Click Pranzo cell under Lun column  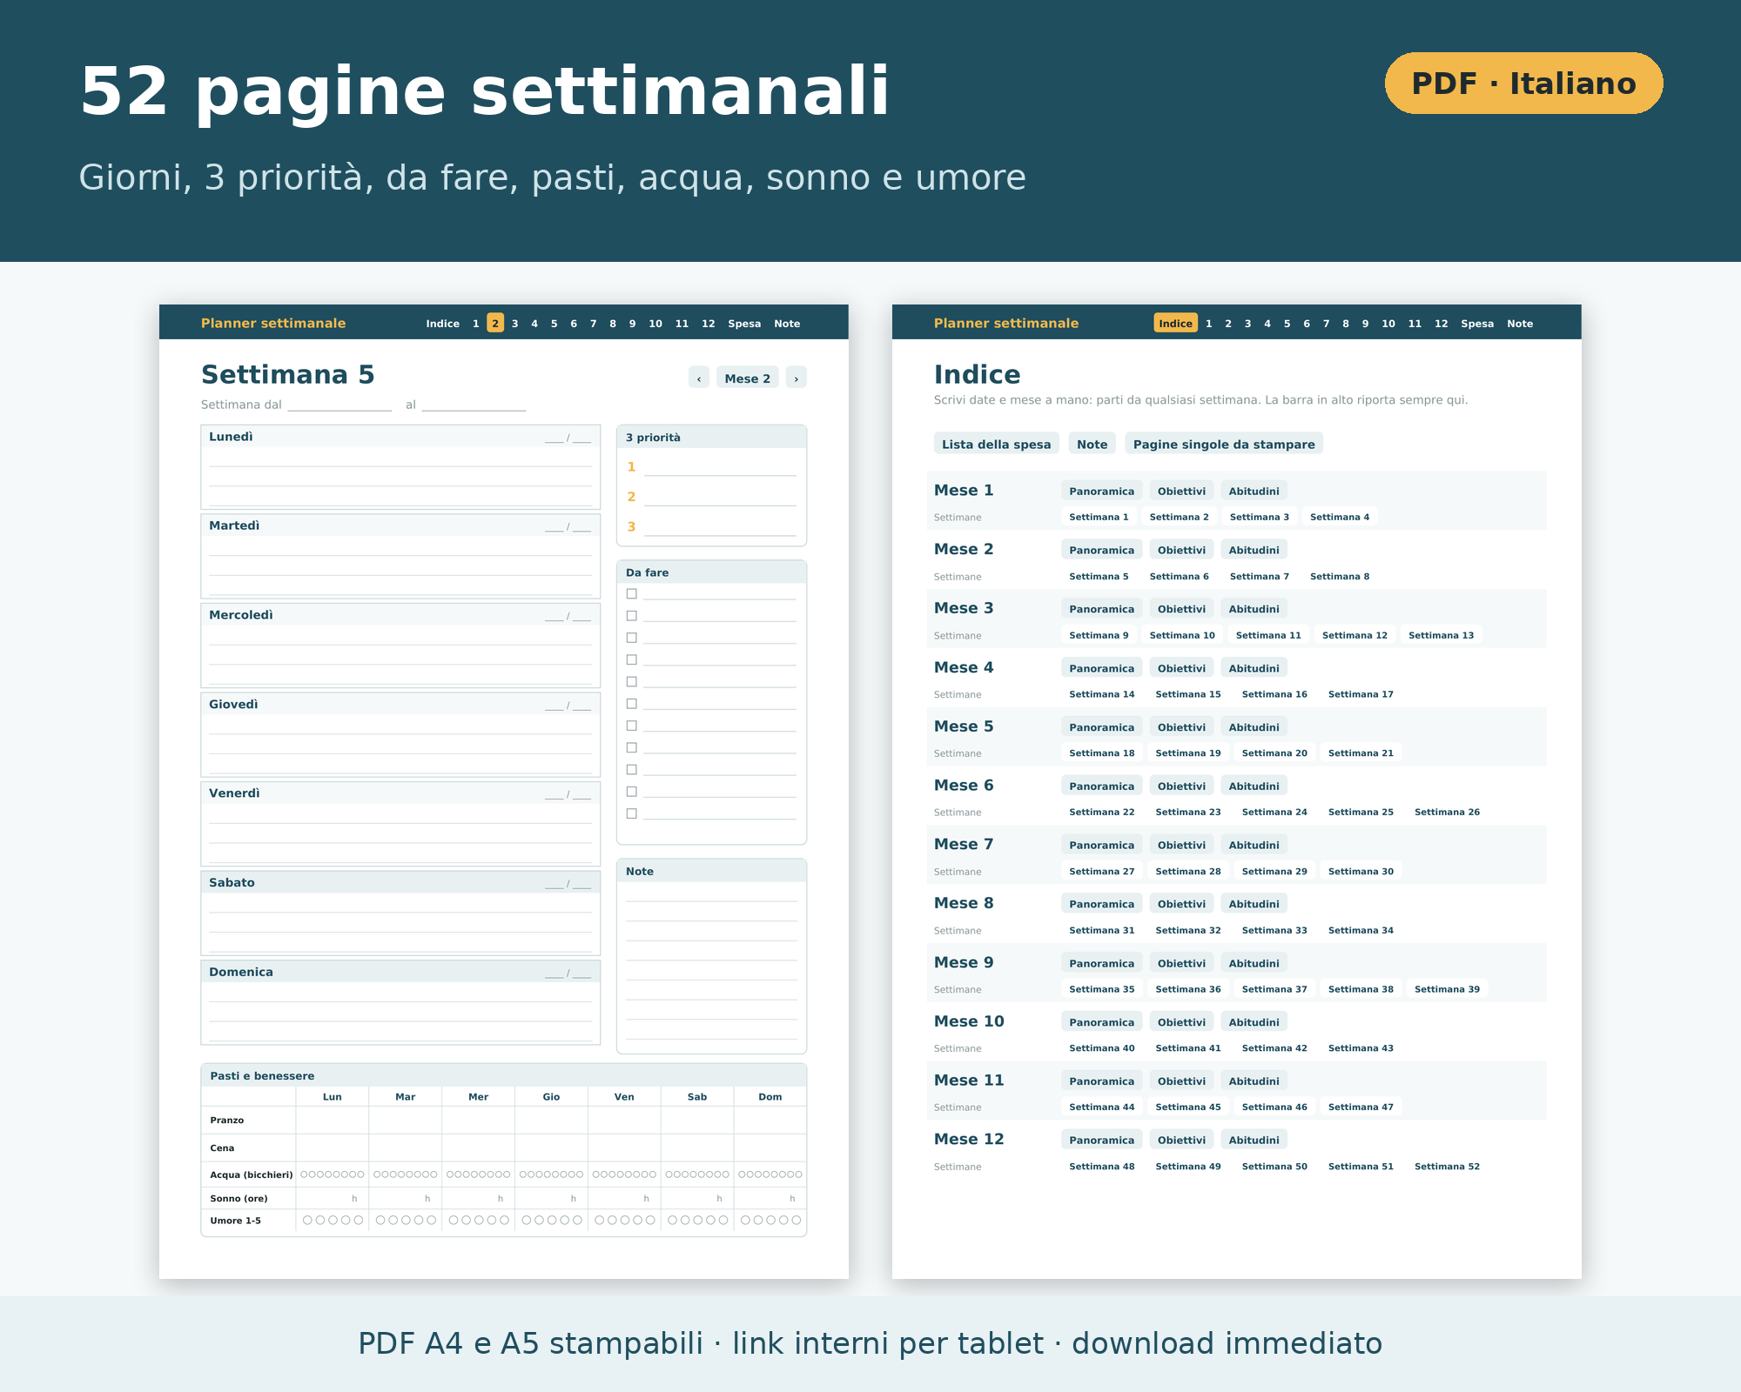point(332,1120)
